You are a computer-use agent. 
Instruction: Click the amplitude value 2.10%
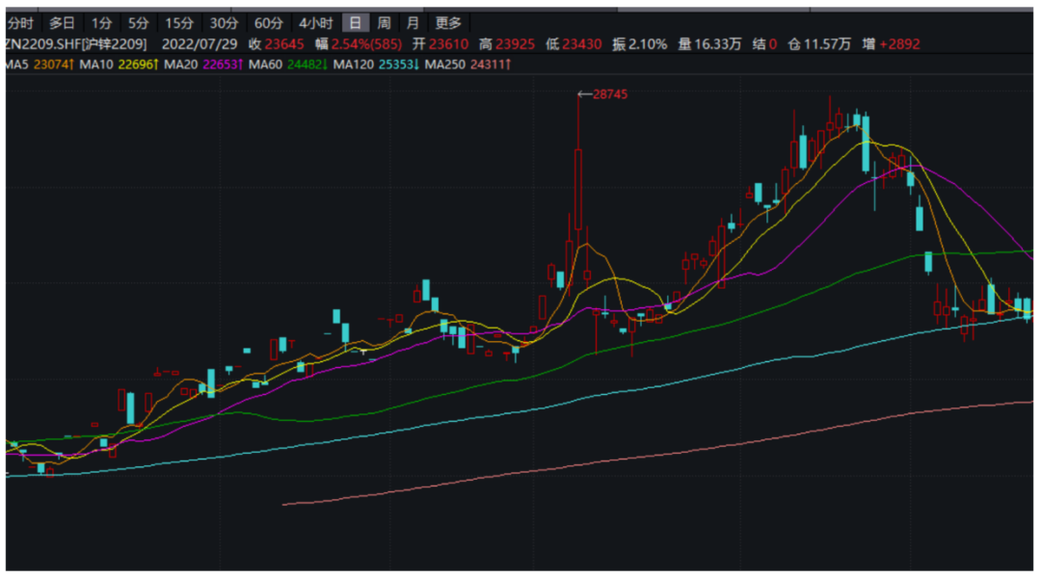click(x=648, y=44)
